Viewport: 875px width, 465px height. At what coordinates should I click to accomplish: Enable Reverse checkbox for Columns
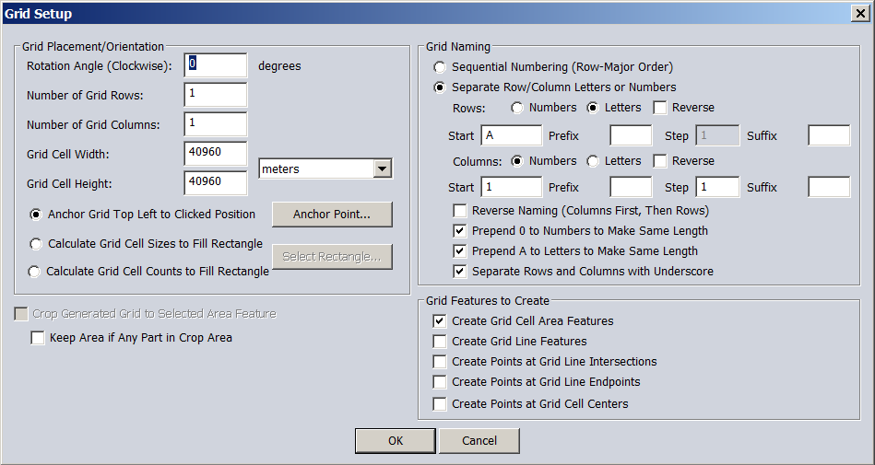(660, 161)
